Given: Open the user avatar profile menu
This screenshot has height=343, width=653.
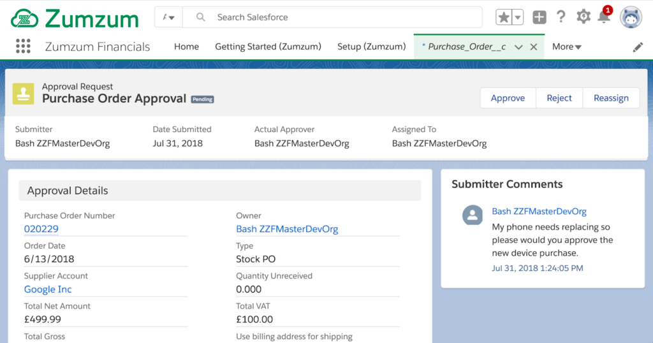Looking at the screenshot, I should click(631, 17).
